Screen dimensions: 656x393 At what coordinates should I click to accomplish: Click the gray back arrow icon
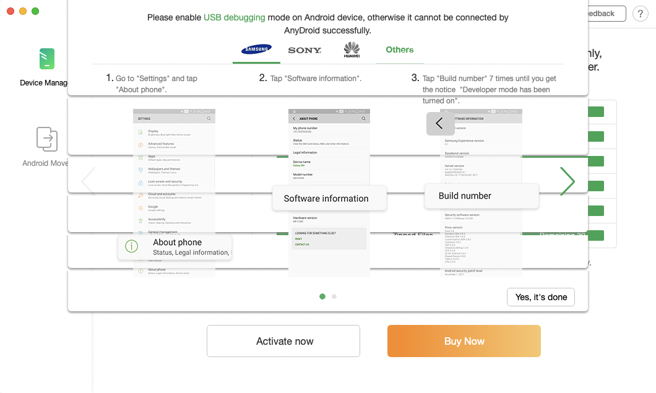(440, 123)
